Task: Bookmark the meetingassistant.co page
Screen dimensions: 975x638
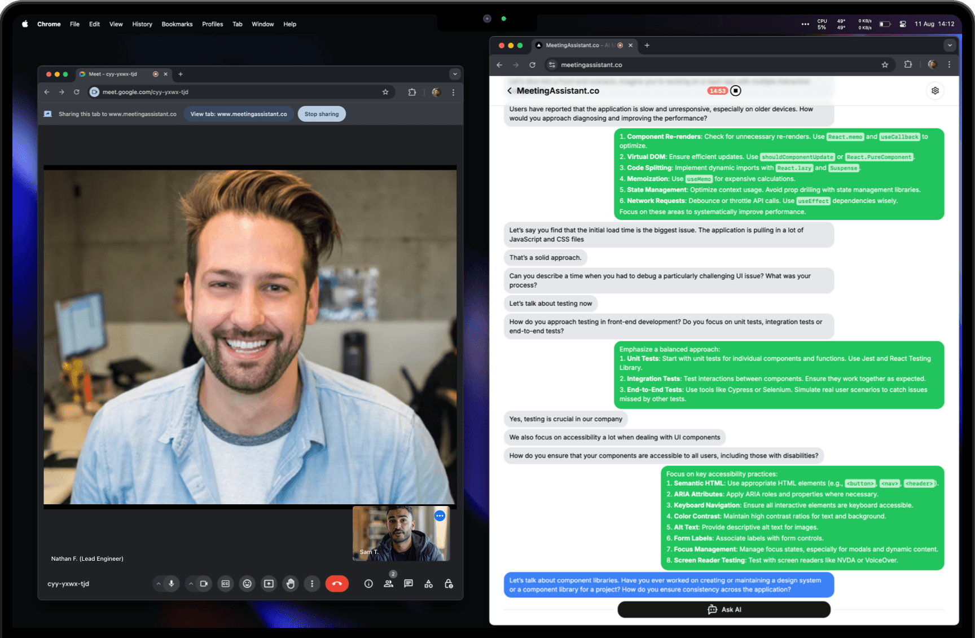Action: coord(885,65)
